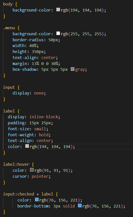Click the font-weight property name
This screenshot has height=217, width=133.
tap(21, 135)
